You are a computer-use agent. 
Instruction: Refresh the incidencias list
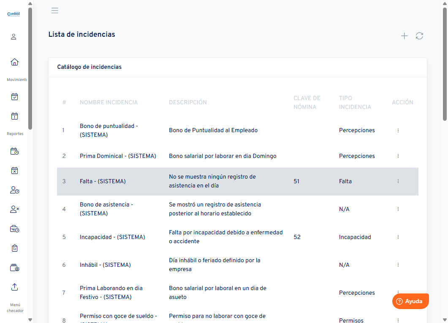(x=419, y=36)
